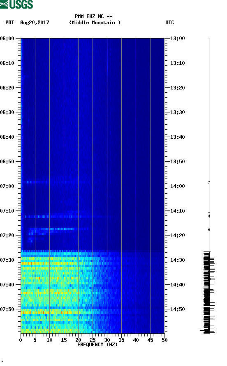Click the 45 Hz frequency tick label

pos(150,340)
